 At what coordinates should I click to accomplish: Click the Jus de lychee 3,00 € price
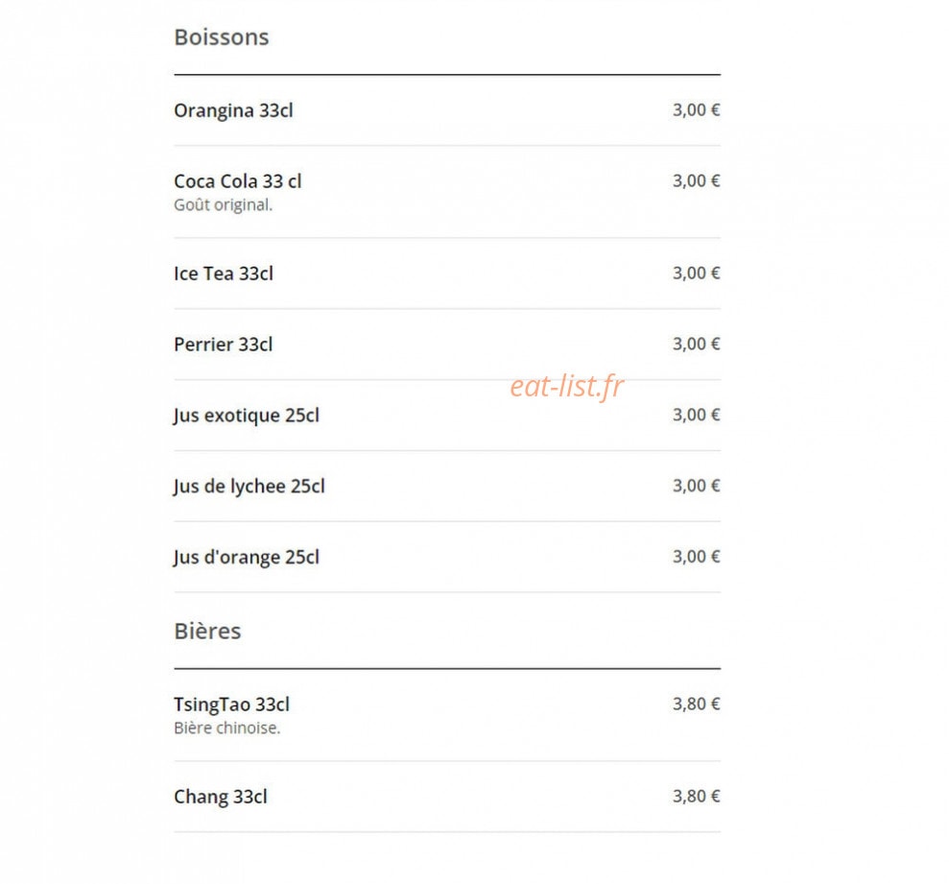point(696,486)
